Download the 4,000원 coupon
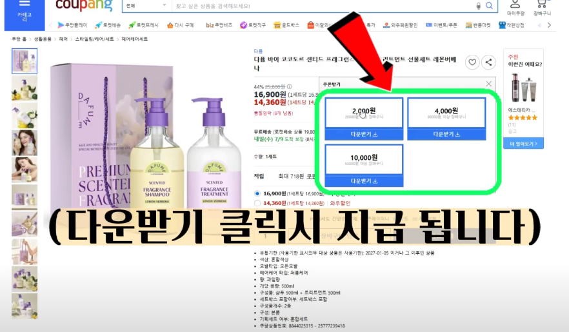This screenshot has height=332, width=569. pos(446,134)
